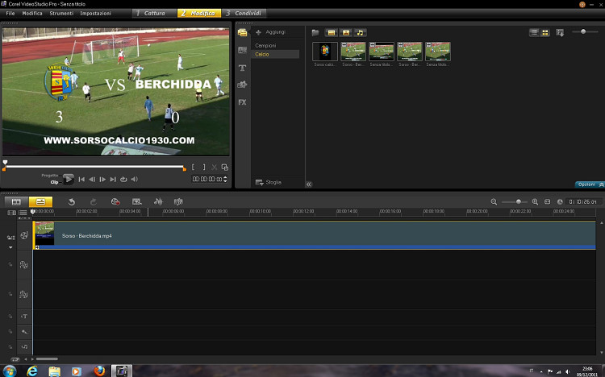Select the first Senza titolo clip thumbnail
The image size is (605, 377).
tap(382, 52)
